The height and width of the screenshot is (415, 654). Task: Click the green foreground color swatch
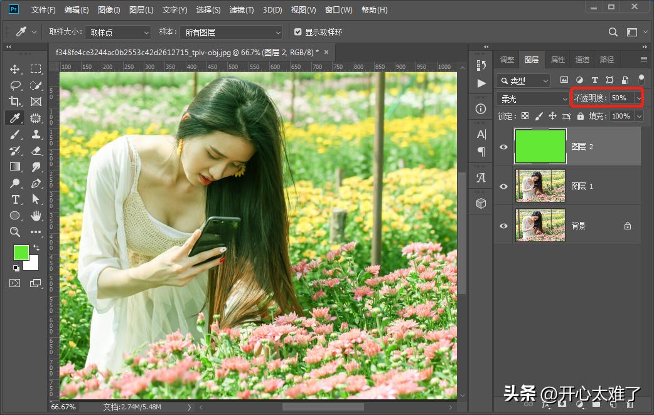[x=21, y=253]
